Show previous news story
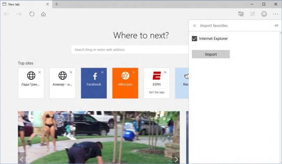The height and width of the screenshot is (164, 282). click(x=22, y=159)
